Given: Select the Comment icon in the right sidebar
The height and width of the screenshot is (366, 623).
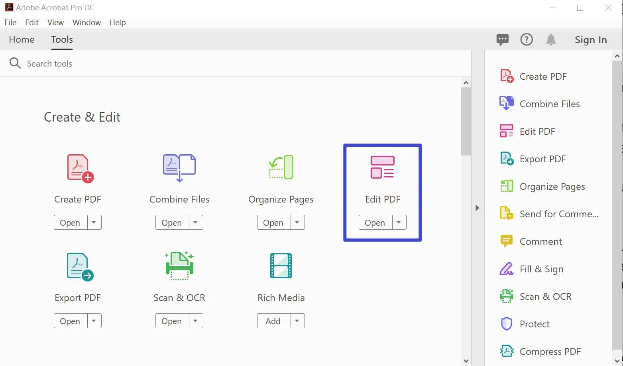Looking at the screenshot, I should (x=507, y=241).
